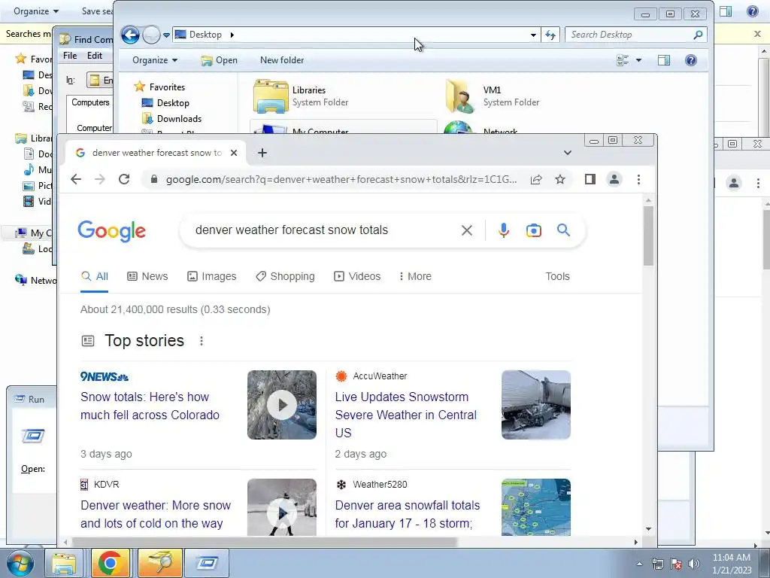Open the Run taskbar button
Screen dimensions: 770x578
click(207, 563)
